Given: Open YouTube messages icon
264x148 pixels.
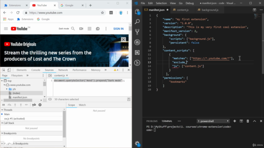Looking at the screenshot, I should point(98,29).
